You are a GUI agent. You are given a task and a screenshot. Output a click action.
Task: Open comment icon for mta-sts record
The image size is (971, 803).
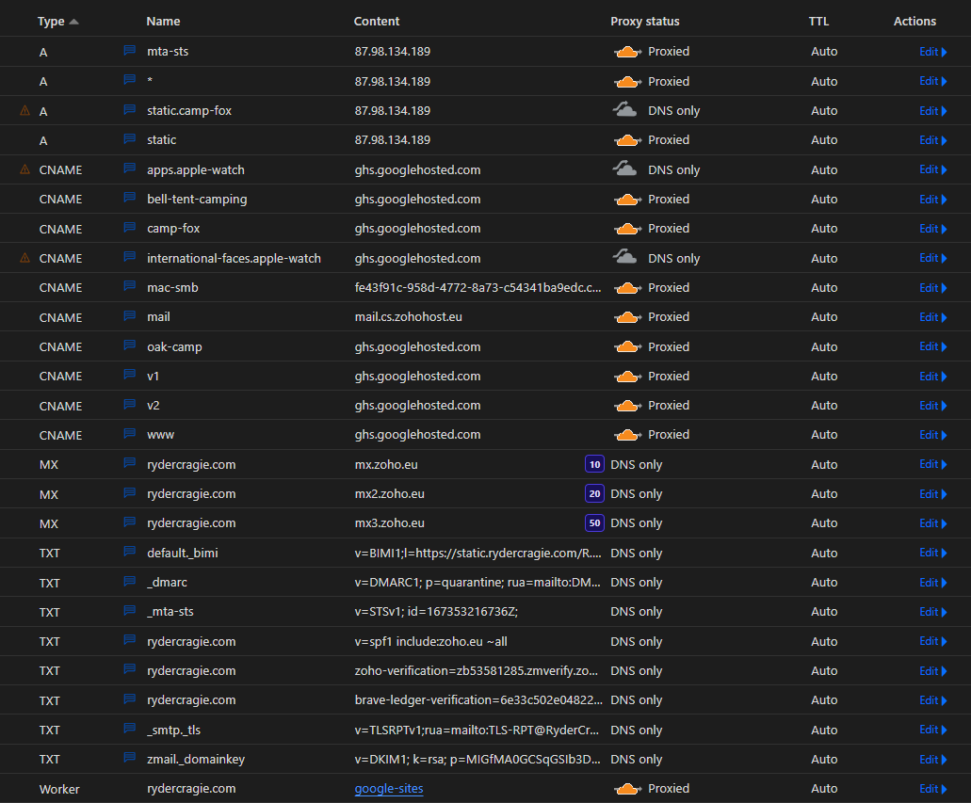point(129,51)
